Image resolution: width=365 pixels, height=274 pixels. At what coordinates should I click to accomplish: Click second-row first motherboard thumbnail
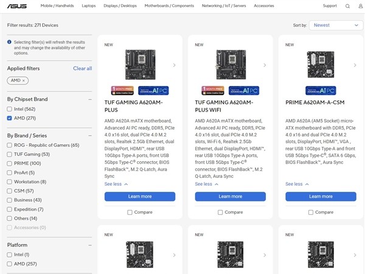pyautogui.click(x=140, y=255)
